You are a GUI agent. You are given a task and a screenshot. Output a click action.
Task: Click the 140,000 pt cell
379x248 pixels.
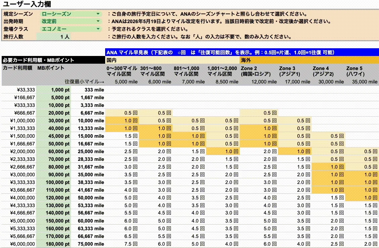point(54,213)
